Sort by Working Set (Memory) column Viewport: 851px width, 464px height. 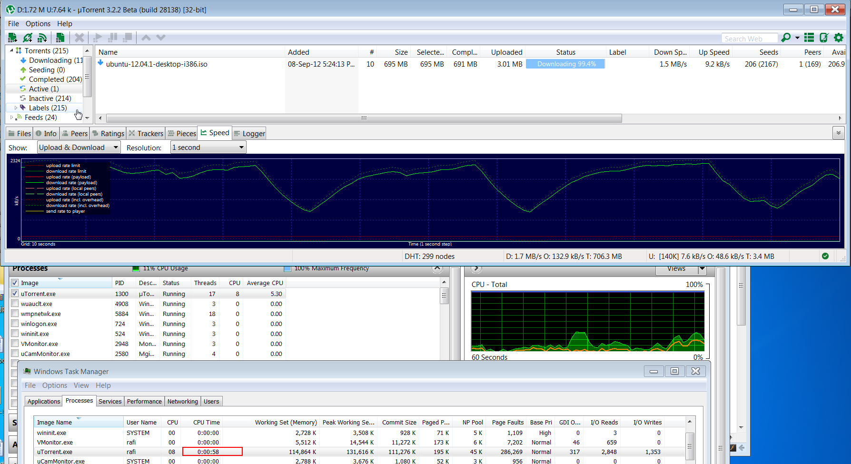coord(271,422)
